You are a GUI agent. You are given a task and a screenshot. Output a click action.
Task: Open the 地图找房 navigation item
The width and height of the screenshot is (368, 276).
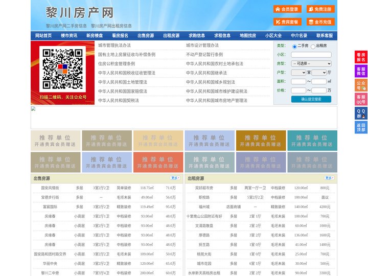(248, 36)
